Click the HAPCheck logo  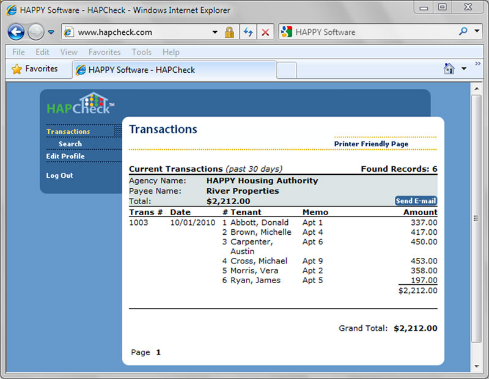(x=81, y=103)
